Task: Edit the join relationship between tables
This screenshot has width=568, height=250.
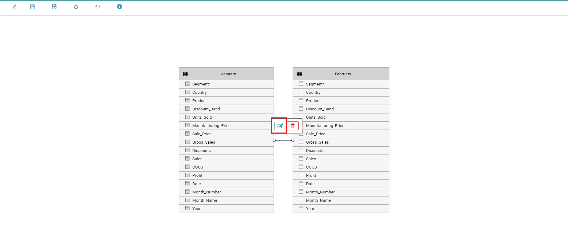Action: (280, 126)
